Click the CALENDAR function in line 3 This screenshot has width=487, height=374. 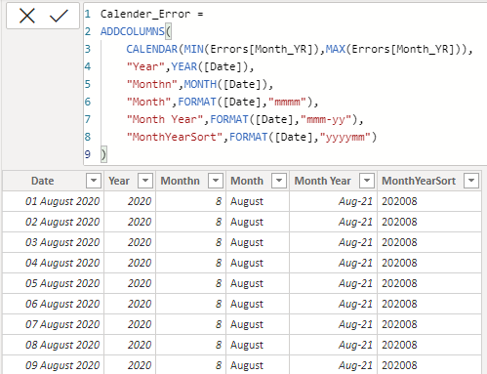[x=152, y=49]
